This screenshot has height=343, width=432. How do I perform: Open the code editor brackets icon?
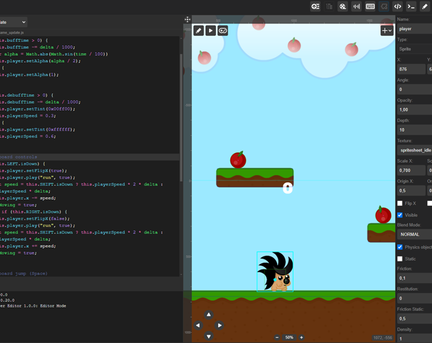click(x=398, y=6)
